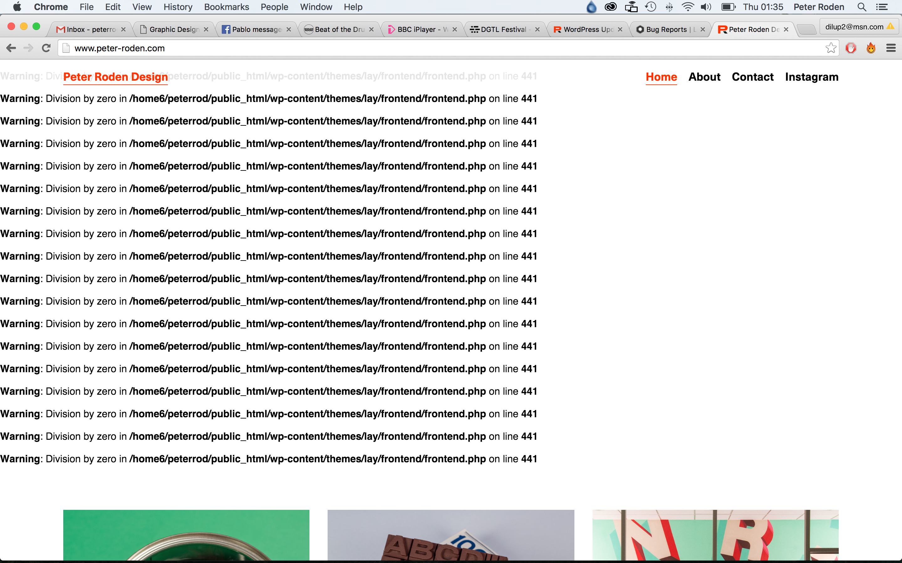Open the Instagram link in navigation
Viewport: 902px width, 563px height.
[811, 77]
